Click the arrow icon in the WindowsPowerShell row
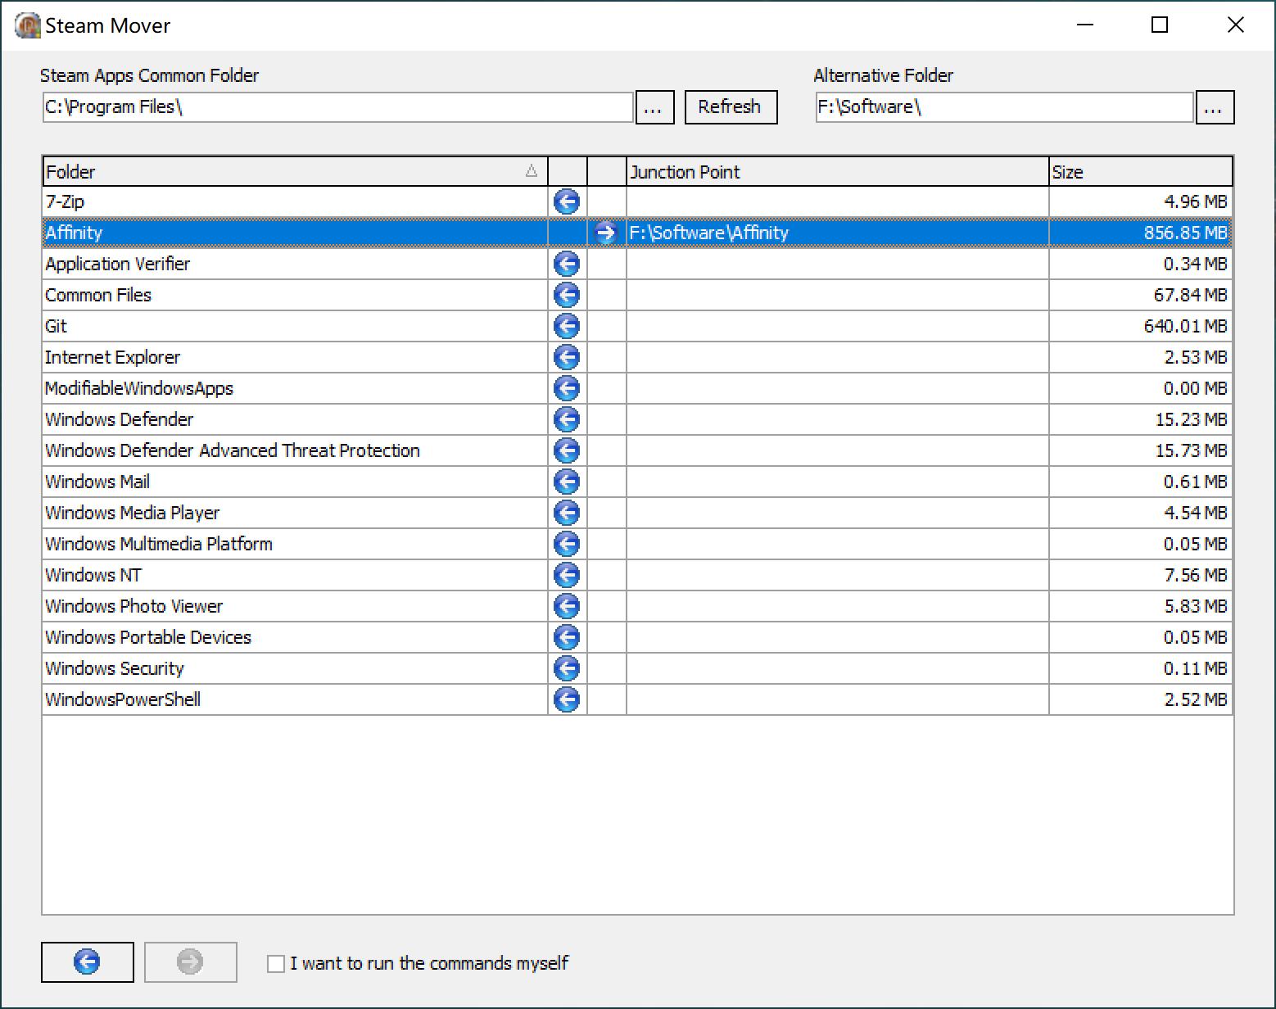 point(567,699)
